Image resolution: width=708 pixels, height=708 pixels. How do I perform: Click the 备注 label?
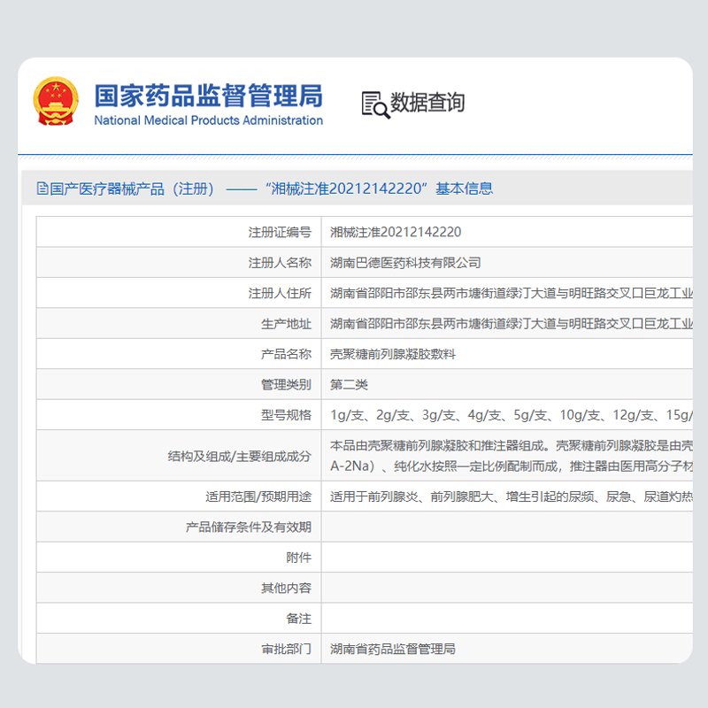[x=299, y=619]
